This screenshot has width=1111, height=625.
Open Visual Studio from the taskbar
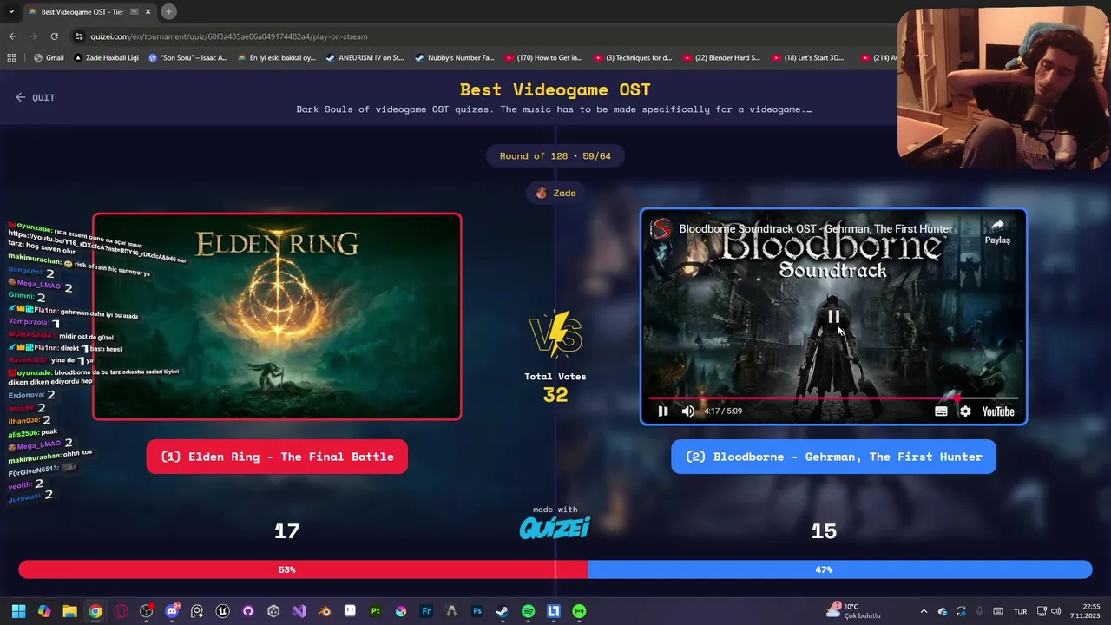299,611
